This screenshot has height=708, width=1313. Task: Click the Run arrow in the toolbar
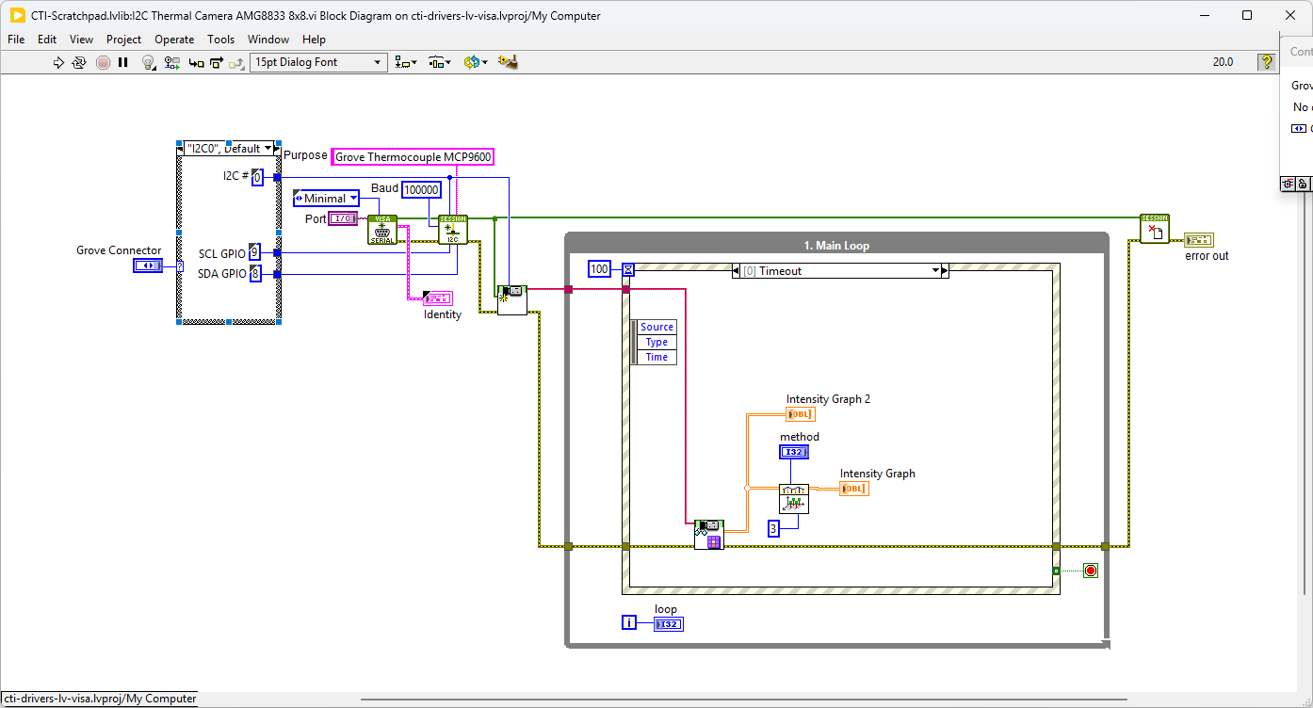(x=58, y=62)
